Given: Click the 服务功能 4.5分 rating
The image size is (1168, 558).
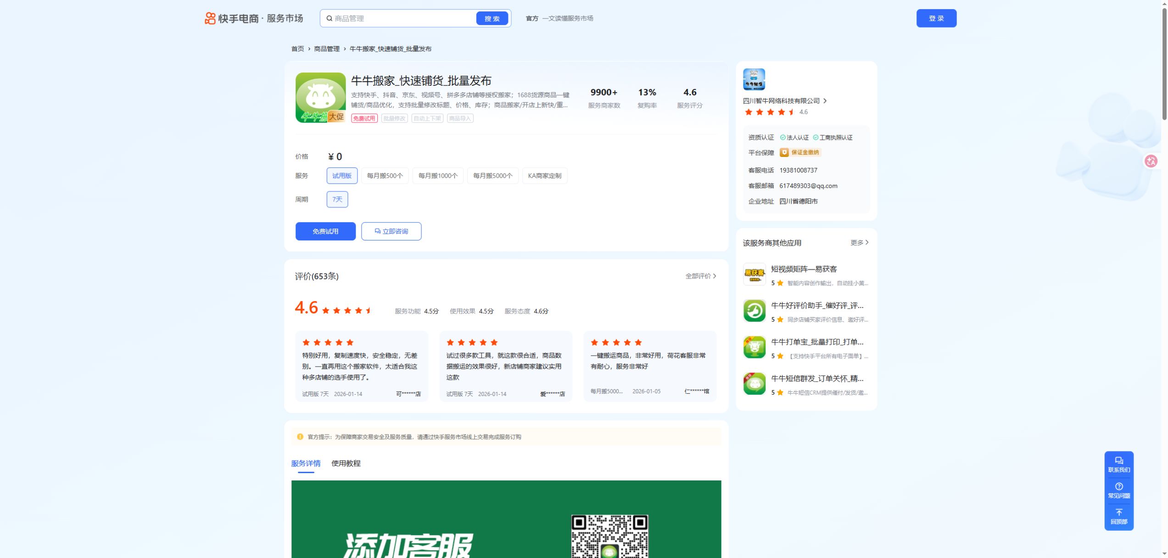Looking at the screenshot, I should [417, 311].
